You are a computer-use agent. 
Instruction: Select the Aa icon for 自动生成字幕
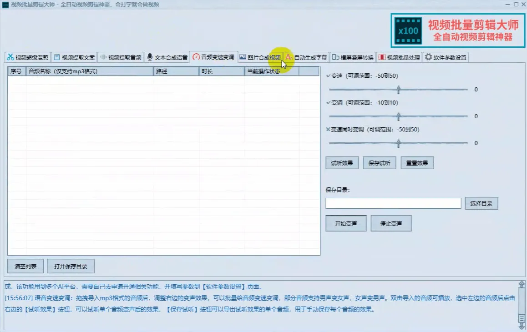289,57
